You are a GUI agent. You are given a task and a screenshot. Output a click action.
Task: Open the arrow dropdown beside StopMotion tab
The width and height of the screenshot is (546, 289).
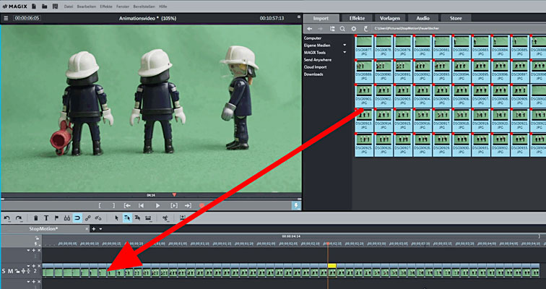point(101,228)
